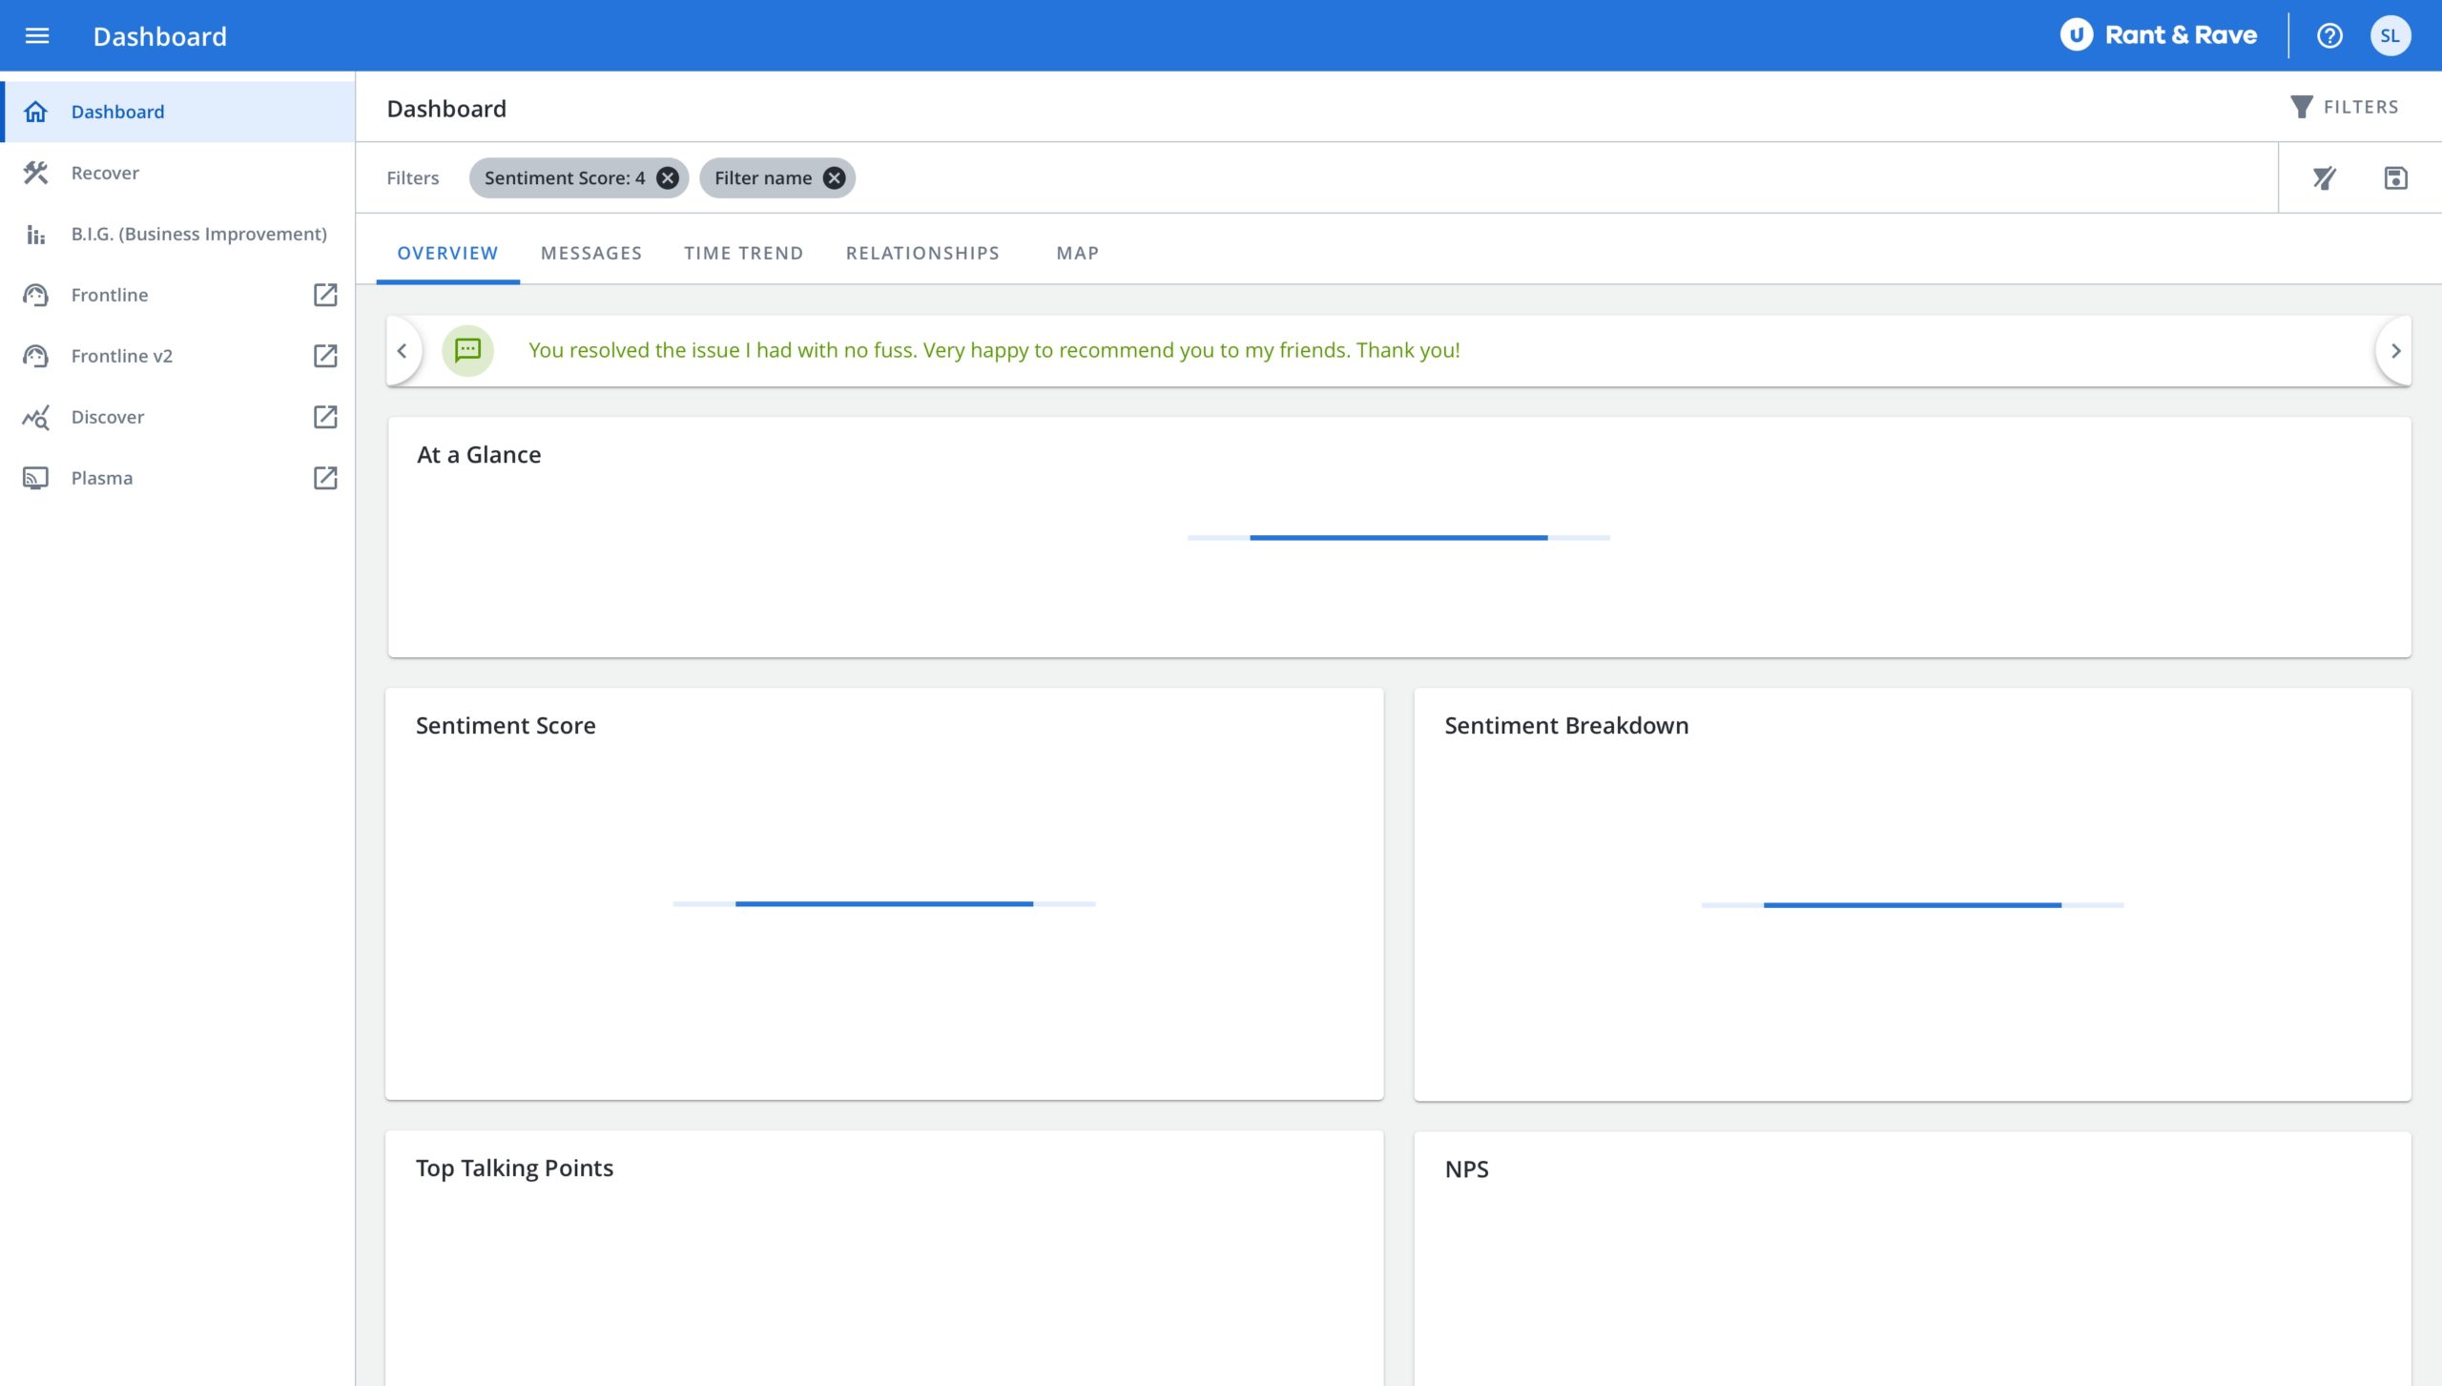Open B.I.G. (Business Improvement) section
The image size is (2442, 1386).
[x=177, y=234]
